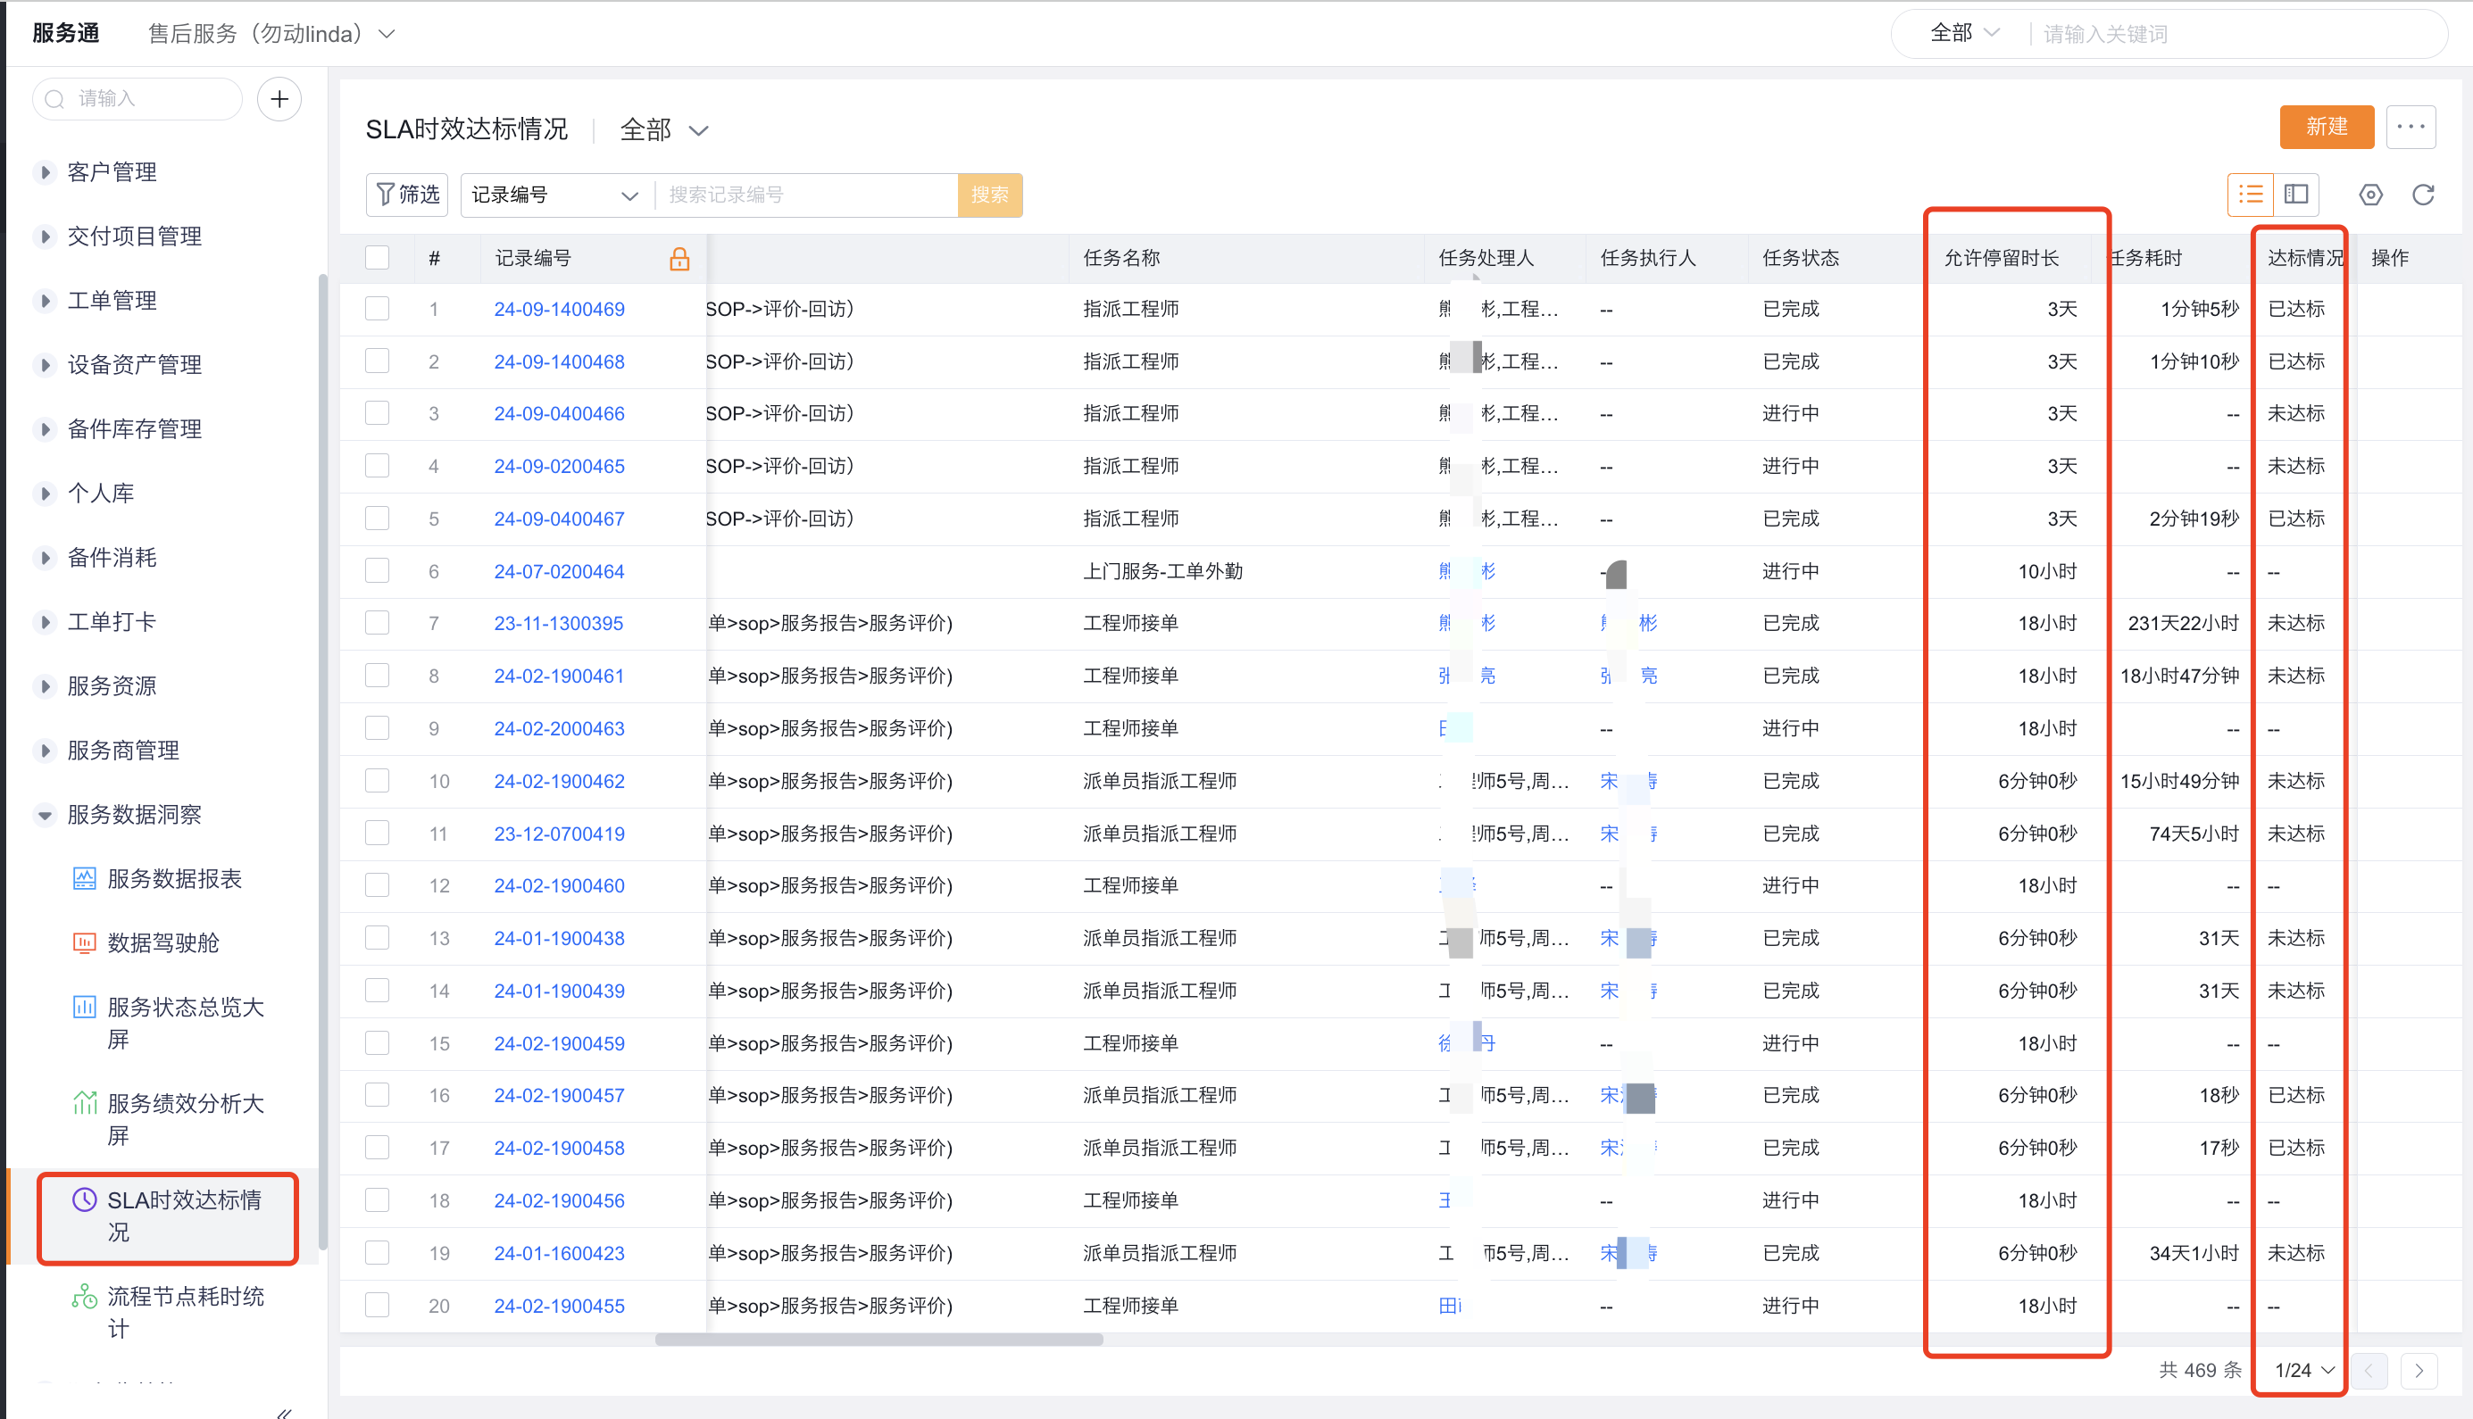Focus the sidebar 请输入 search field
2473x1419 pixels.
point(137,99)
